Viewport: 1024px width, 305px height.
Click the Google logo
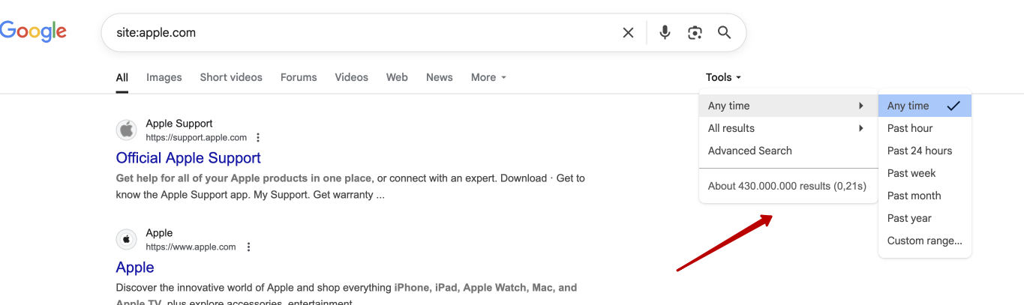pos(33,31)
